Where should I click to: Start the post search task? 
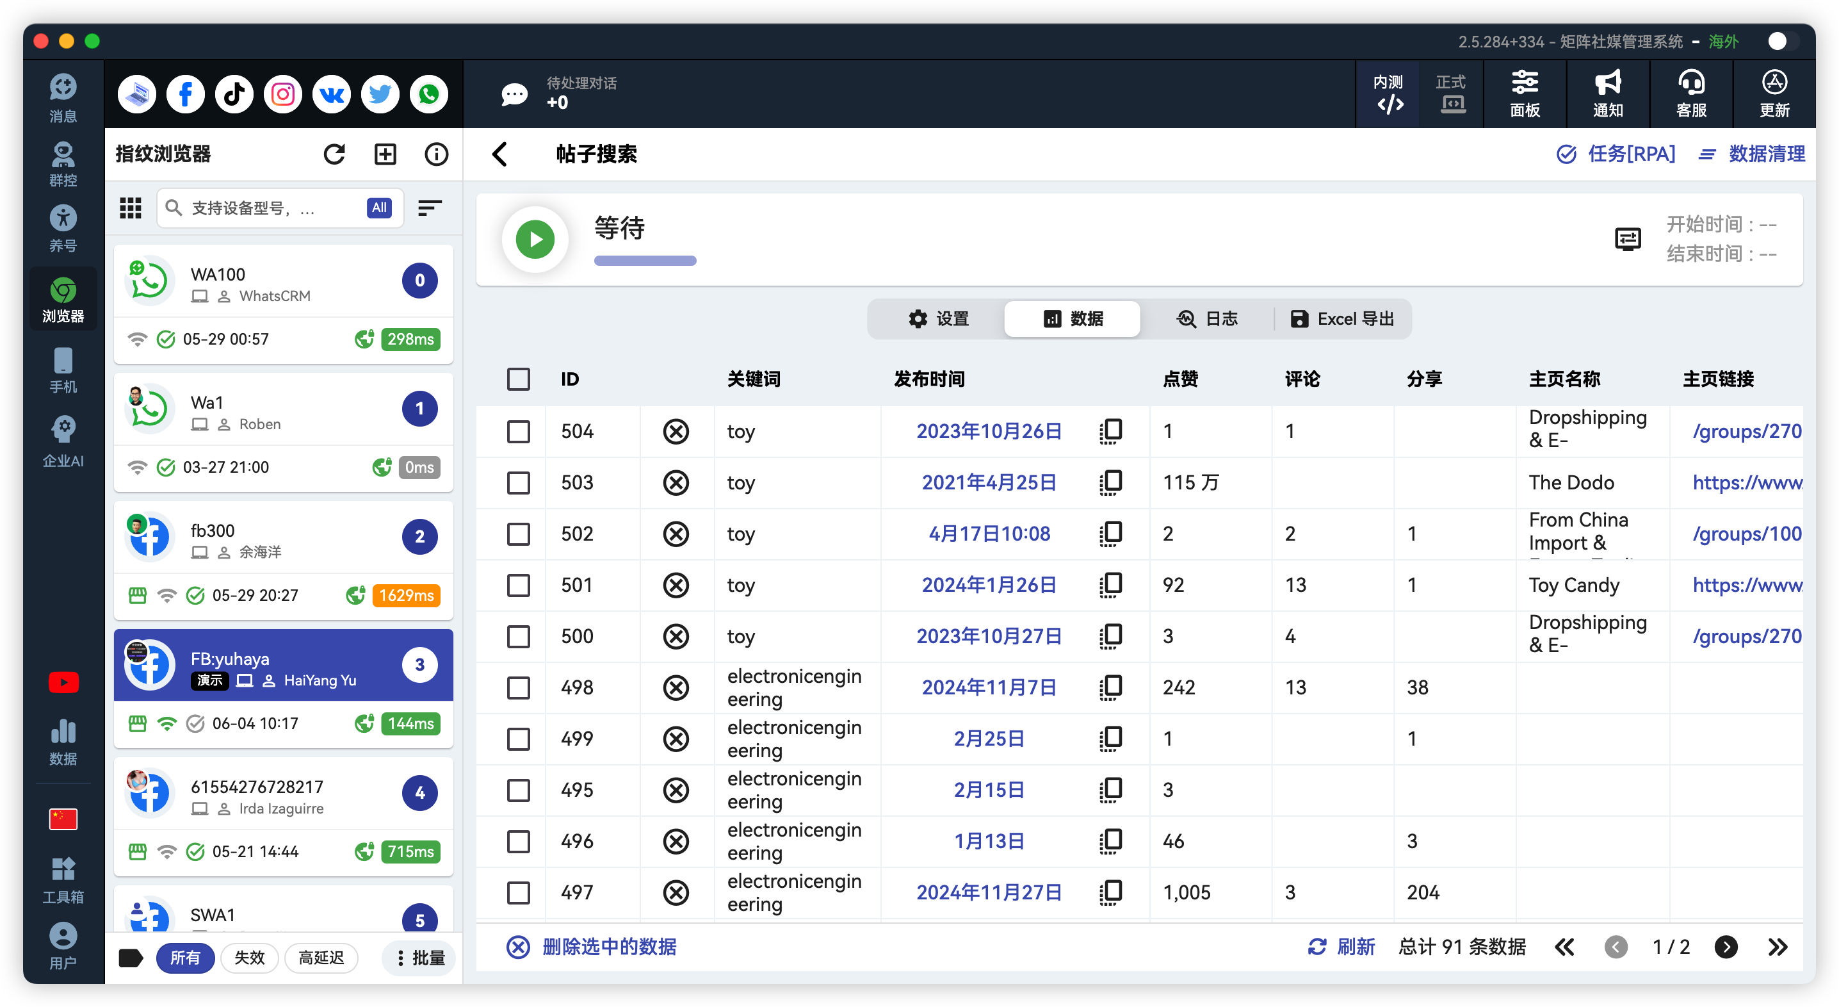pyautogui.click(x=535, y=239)
